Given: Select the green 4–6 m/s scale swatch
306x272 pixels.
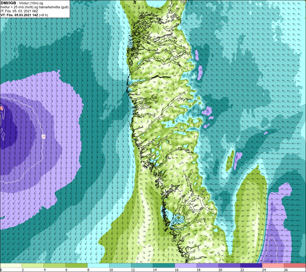Looking at the screenshot, I should (x=55, y=265).
